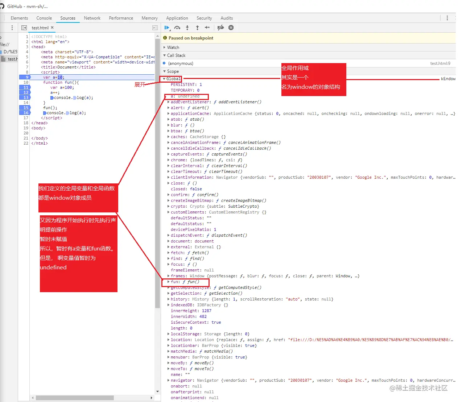Open the Audits tab
Viewport: 458px width, 402px height.
click(227, 18)
